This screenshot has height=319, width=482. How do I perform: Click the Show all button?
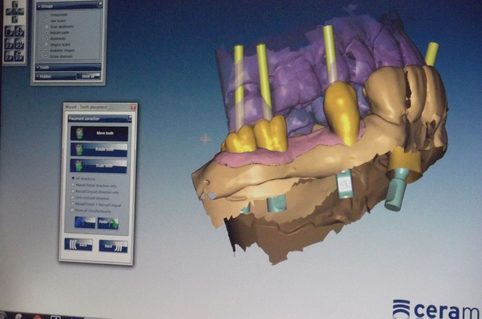[89, 76]
